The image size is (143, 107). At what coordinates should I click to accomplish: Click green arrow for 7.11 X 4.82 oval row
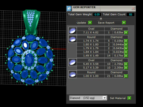(x=126, y=32)
